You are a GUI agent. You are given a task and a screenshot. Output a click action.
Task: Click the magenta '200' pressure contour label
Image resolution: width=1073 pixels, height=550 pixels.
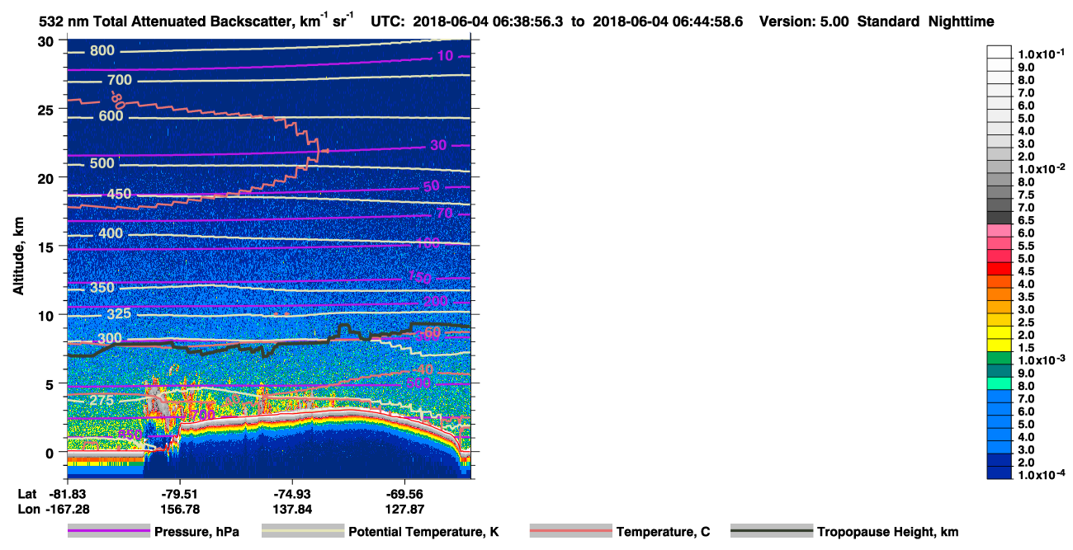(435, 301)
